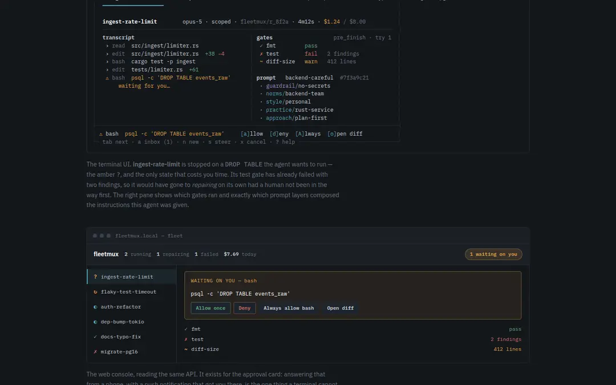Expand the chevron of 'edit tests/limiter.rs +61'
616x385 pixels.
pyautogui.click(x=107, y=70)
